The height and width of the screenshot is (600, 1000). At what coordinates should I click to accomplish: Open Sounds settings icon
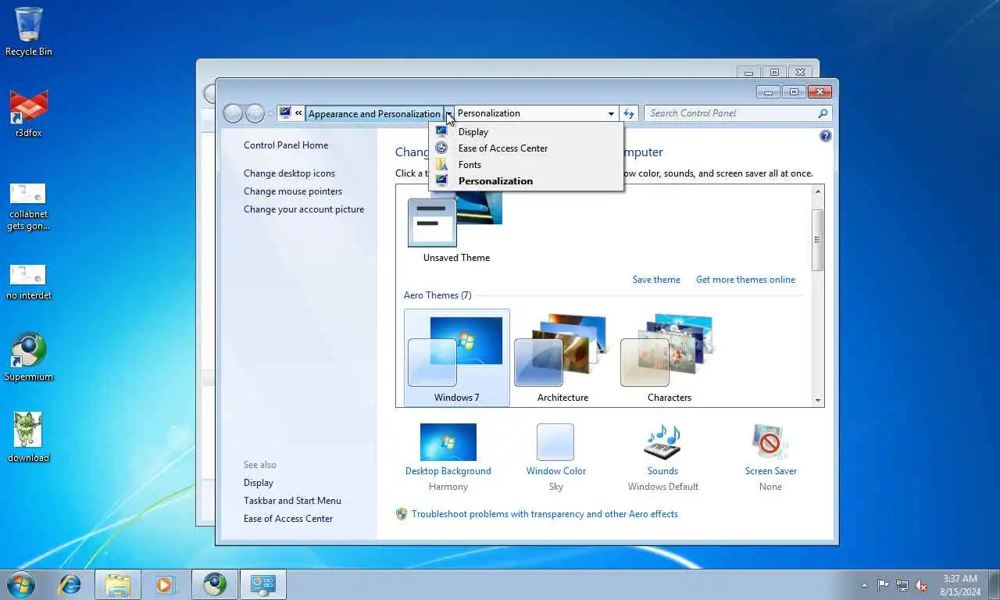662,442
